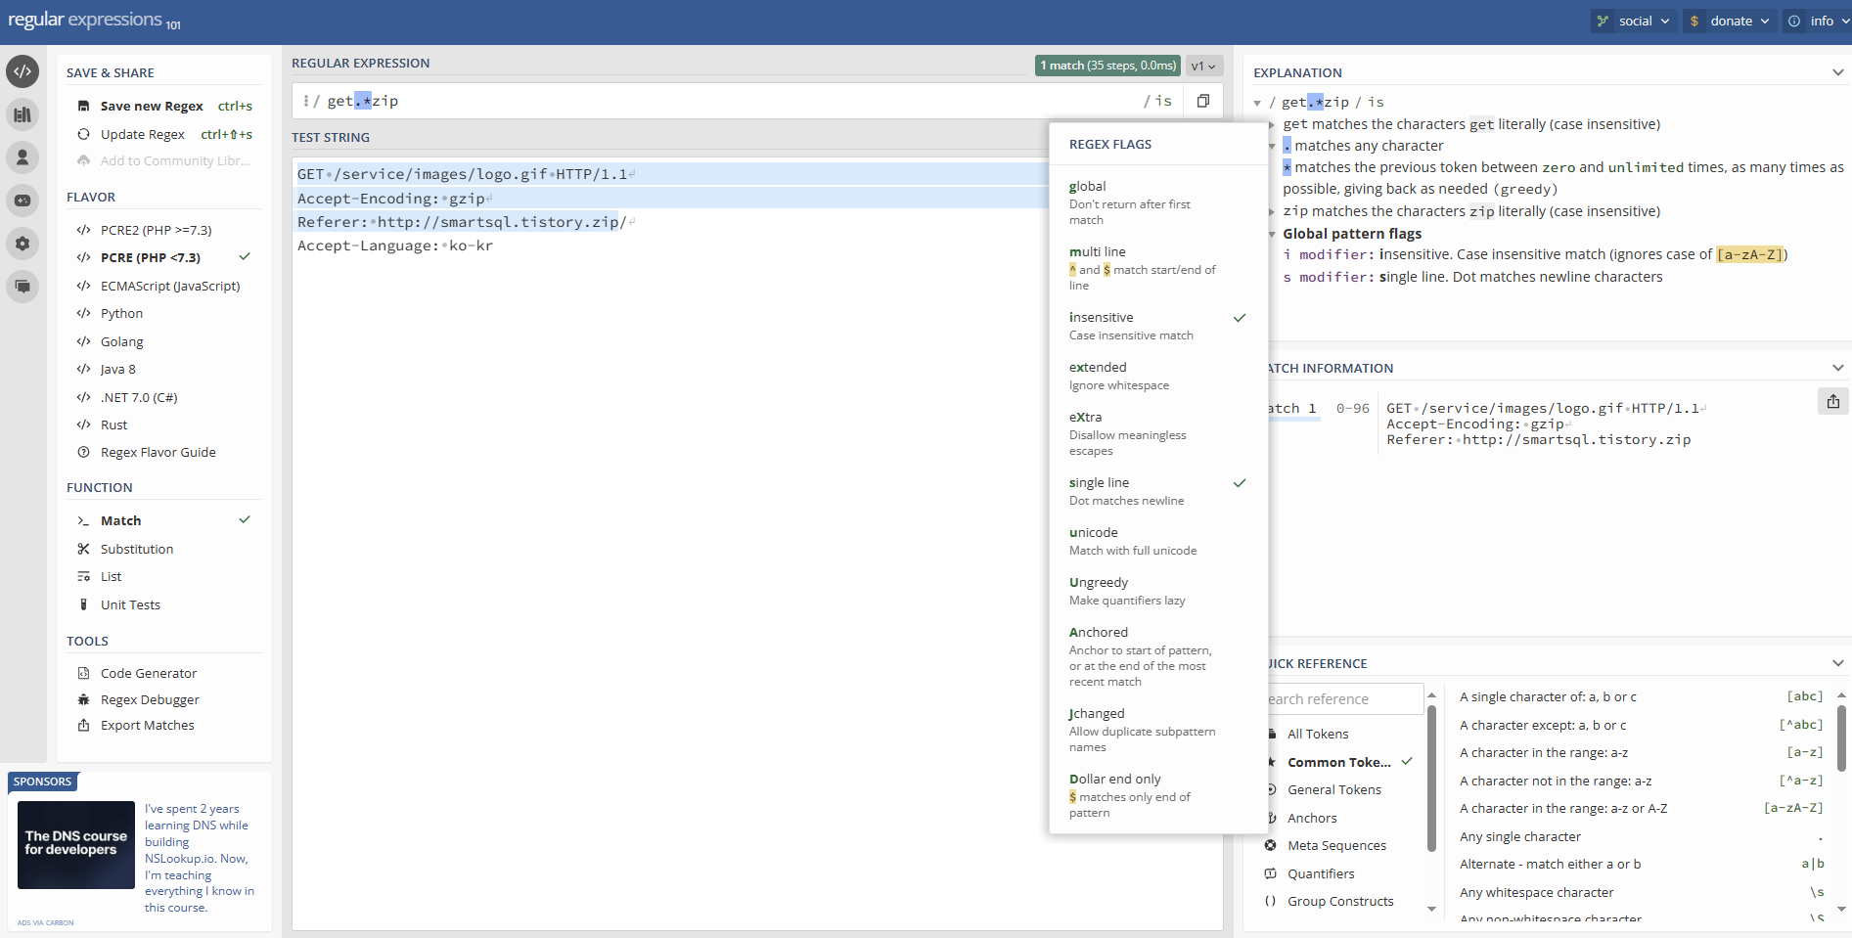Enable the global regex flag

[x=1157, y=202]
